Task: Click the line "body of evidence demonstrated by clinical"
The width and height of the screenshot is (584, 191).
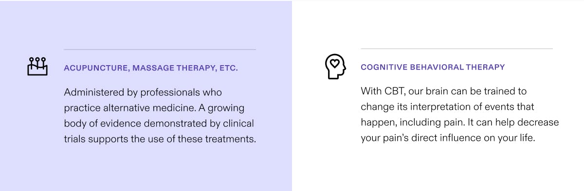Action: (159, 123)
